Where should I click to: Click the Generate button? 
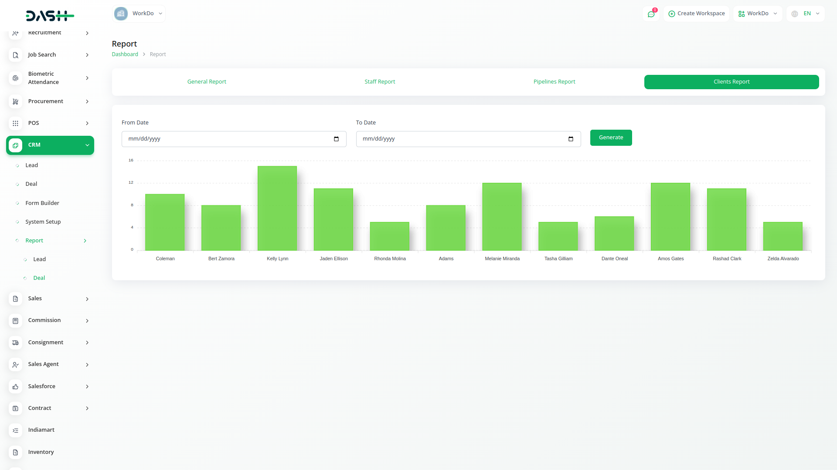click(611, 138)
